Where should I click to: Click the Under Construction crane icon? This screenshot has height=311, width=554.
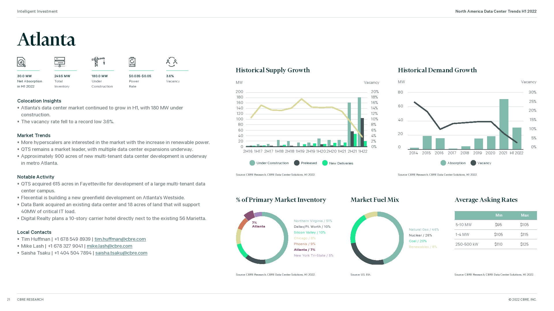click(x=98, y=62)
